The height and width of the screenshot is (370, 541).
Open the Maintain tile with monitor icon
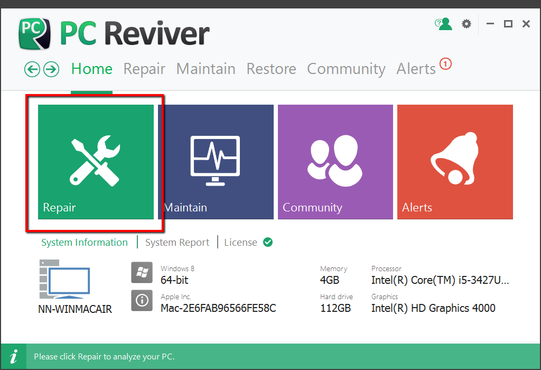click(x=216, y=162)
